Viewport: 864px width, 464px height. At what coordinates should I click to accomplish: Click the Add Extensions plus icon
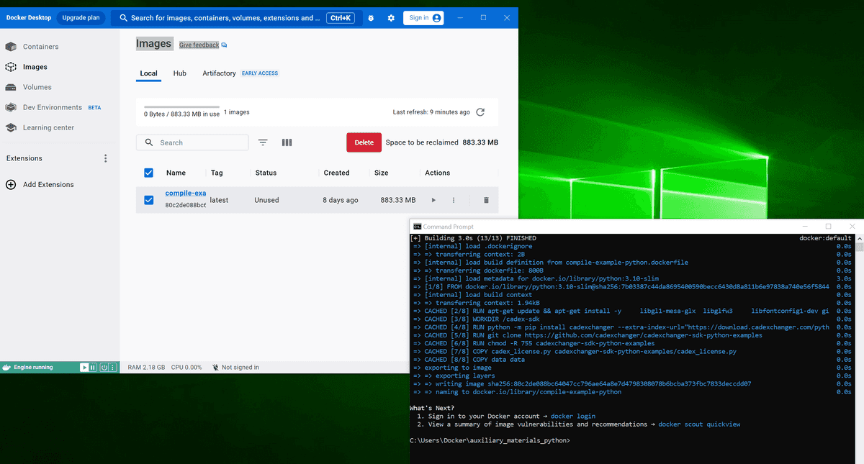(x=11, y=184)
